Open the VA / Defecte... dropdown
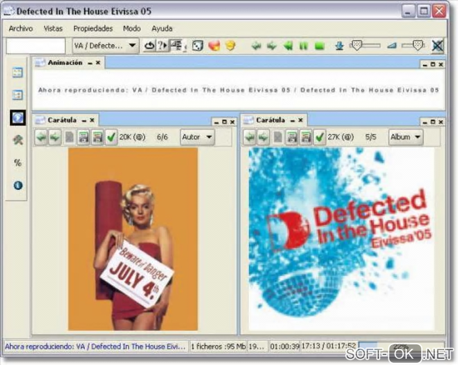458x365 pixels. coord(105,46)
